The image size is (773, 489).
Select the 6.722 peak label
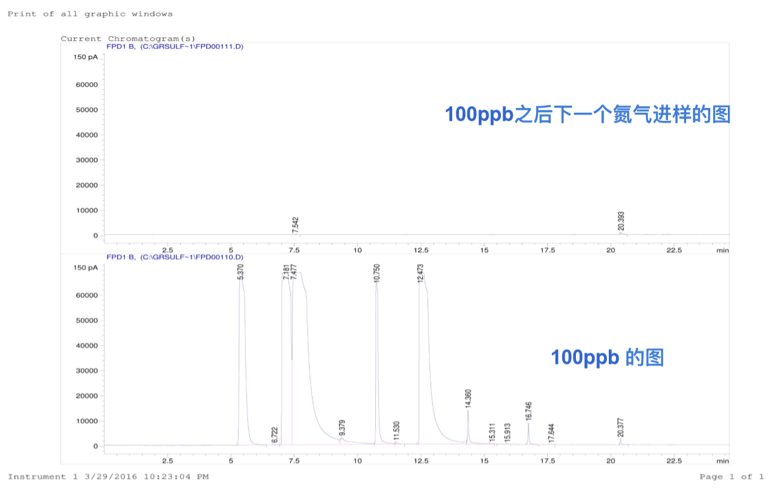click(x=274, y=435)
